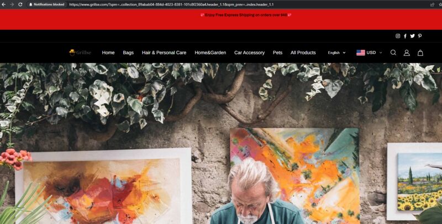This screenshot has height=224, width=442.
Task: Reload the page with refresh icon
Action: [20, 4]
